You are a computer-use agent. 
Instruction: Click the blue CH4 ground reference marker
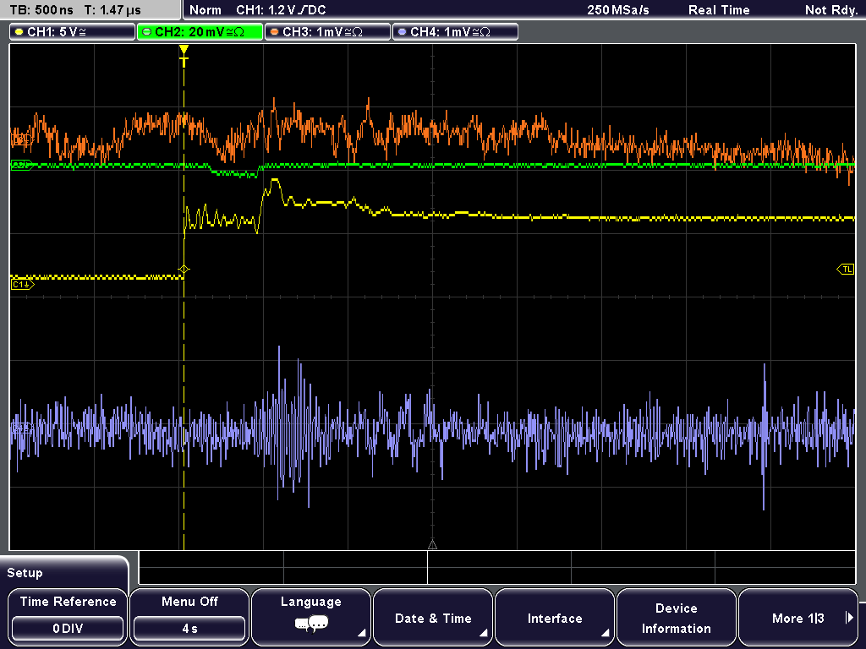[x=21, y=428]
